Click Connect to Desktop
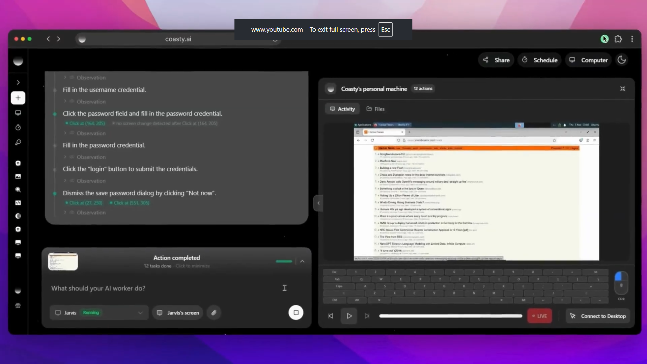 click(x=598, y=316)
